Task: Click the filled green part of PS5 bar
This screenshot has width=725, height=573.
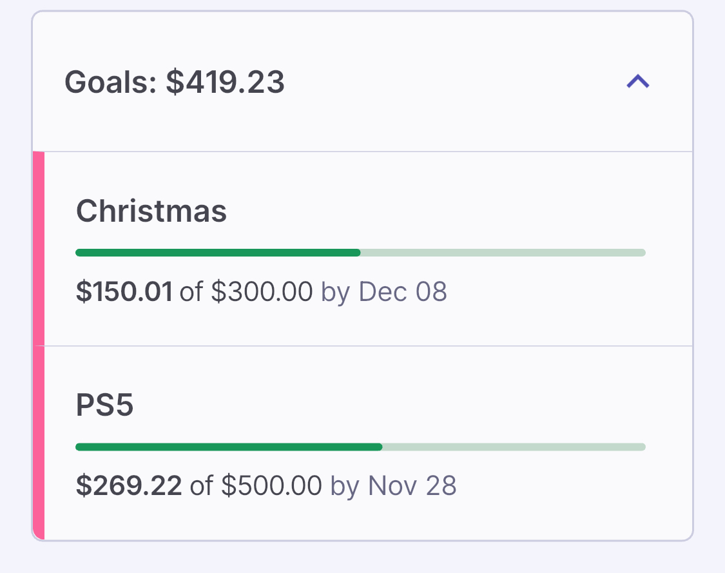Action: [229, 447]
